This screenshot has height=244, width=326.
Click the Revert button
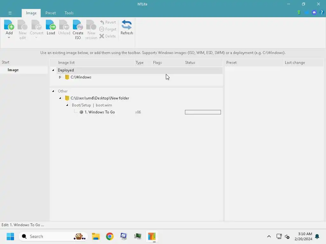[108, 22]
